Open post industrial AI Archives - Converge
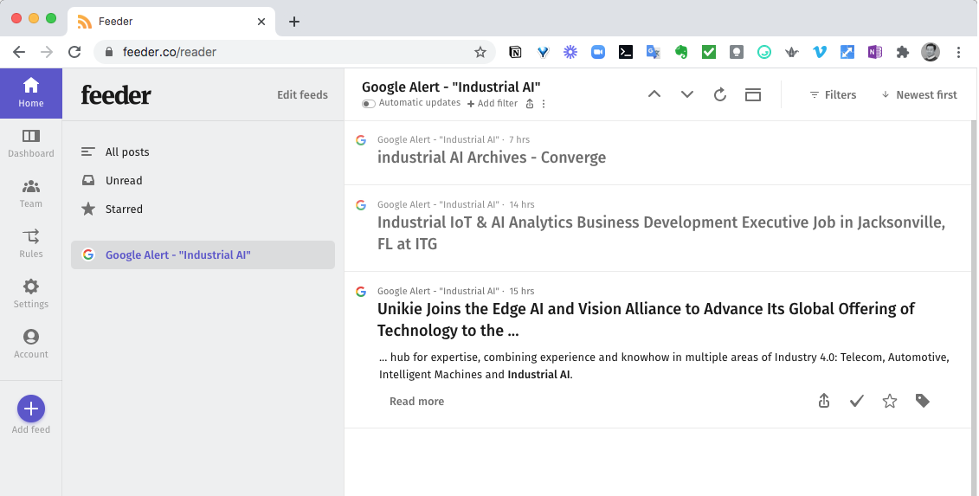Screen dimensions: 979x496 coord(492,158)
